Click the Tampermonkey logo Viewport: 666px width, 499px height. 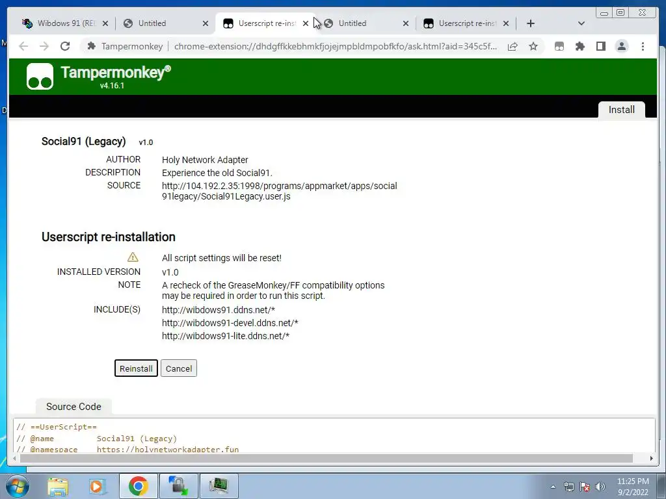[40, 77]
